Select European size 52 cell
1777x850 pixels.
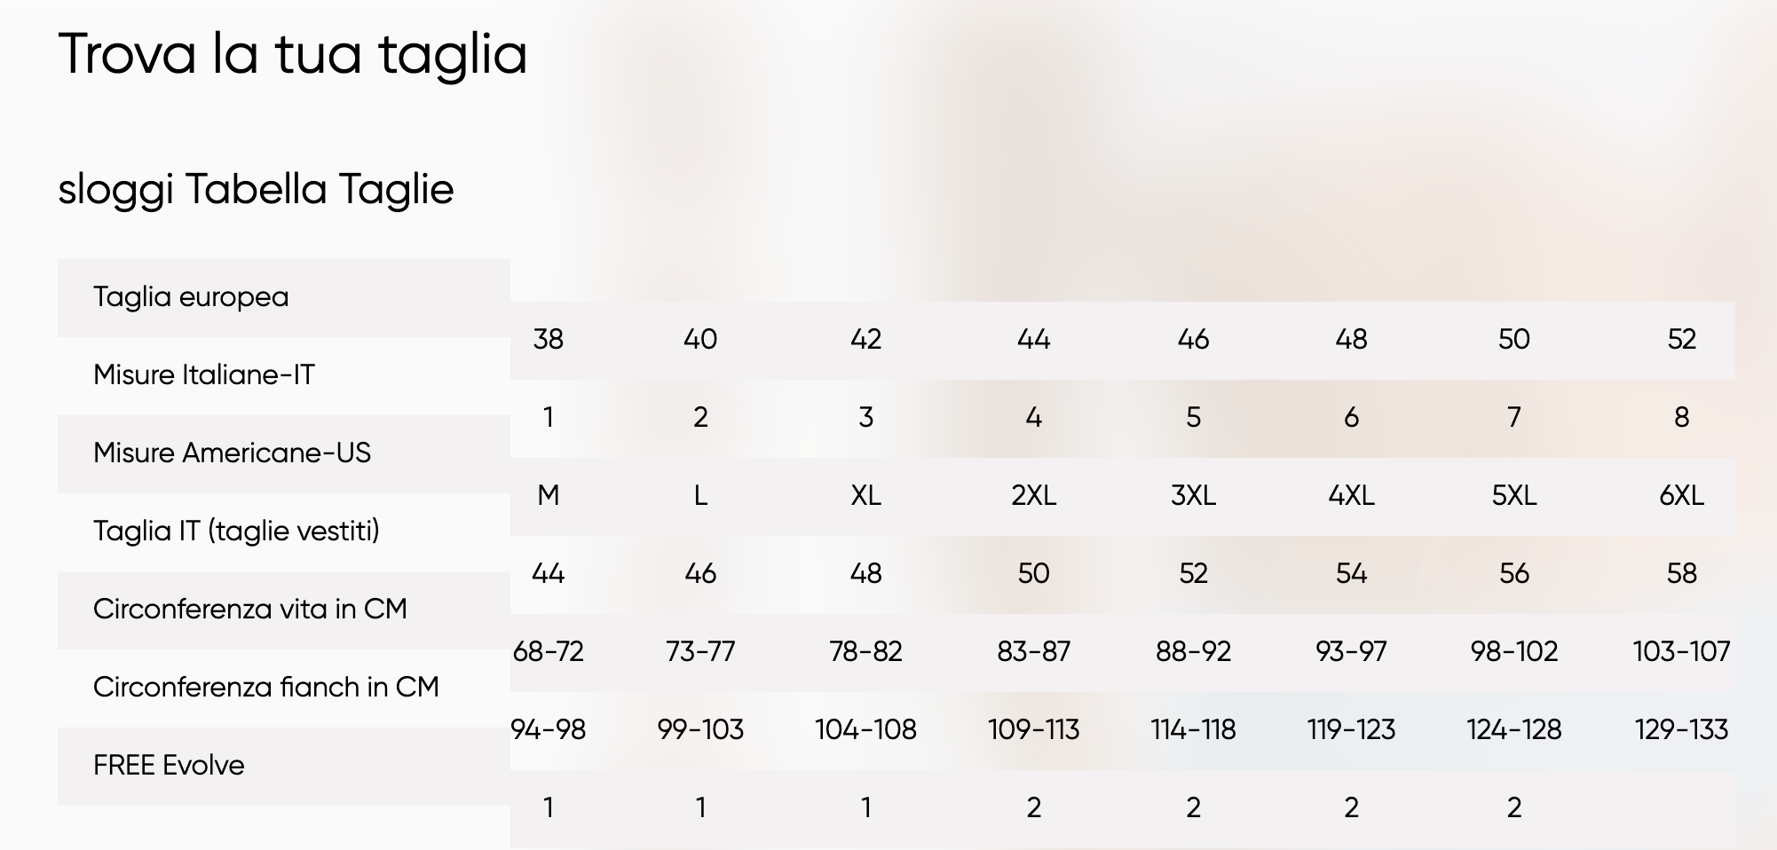(1681, 340)
